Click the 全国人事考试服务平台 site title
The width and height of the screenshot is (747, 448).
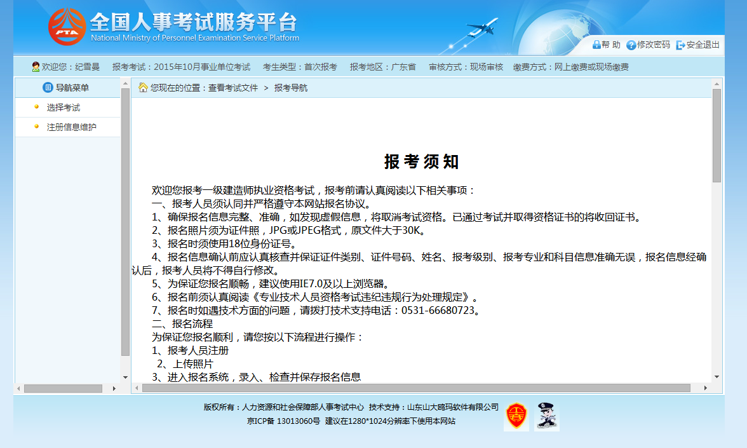[194, 22]
